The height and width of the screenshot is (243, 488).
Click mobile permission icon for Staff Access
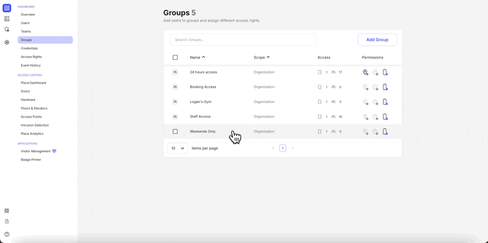[x=385, y=116]
